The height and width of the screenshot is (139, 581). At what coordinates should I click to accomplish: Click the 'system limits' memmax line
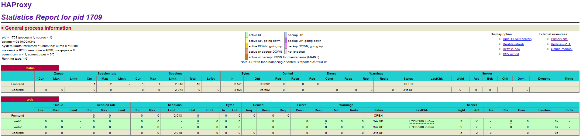40,46
